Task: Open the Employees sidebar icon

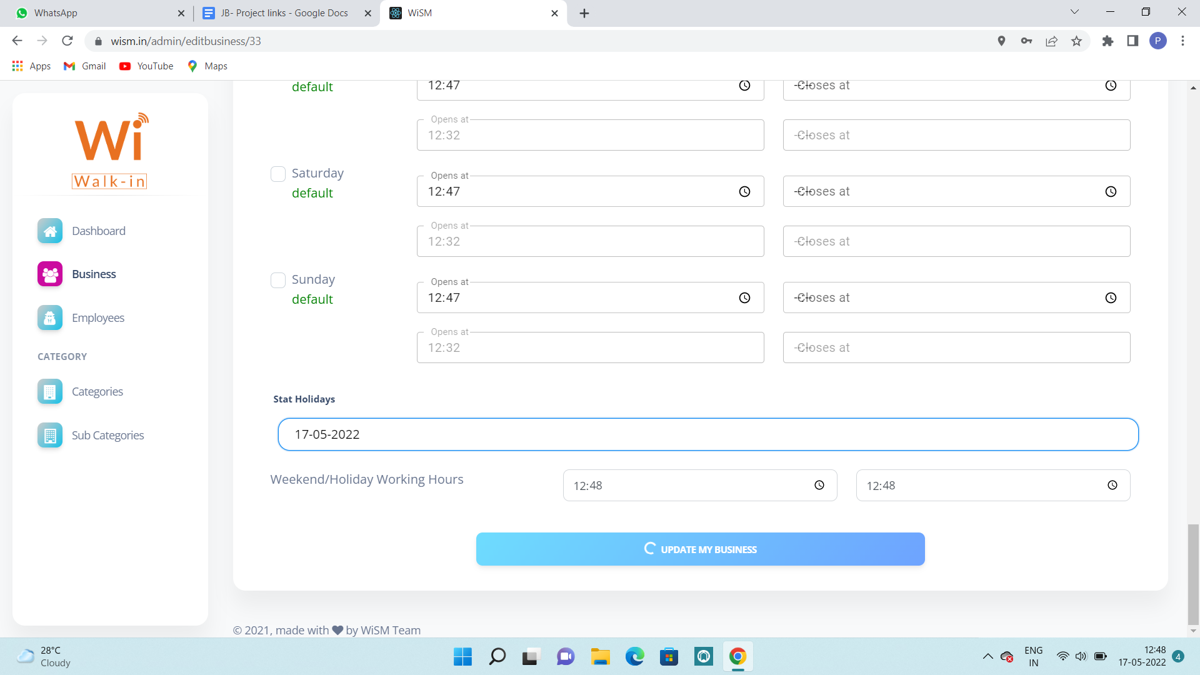Action: (x=50, y=317)
